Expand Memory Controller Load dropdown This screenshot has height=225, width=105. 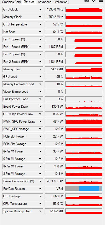click(40, 84)
